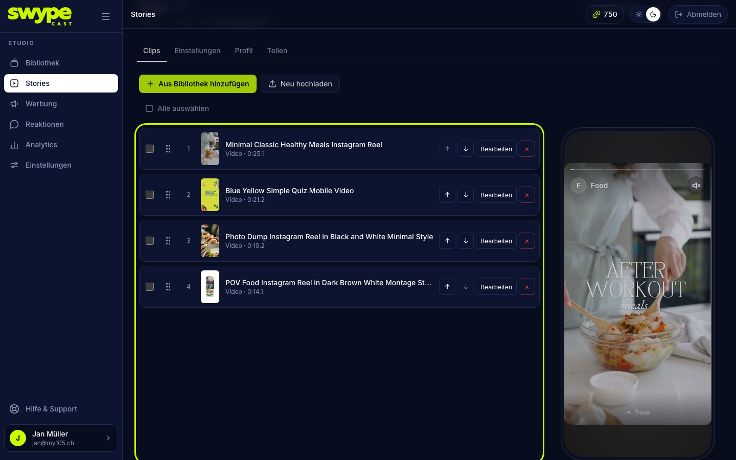Image resolution: width=736 pixels, height=460 pixels.
Task: Open Hilfe & Support
Action: 61,409
